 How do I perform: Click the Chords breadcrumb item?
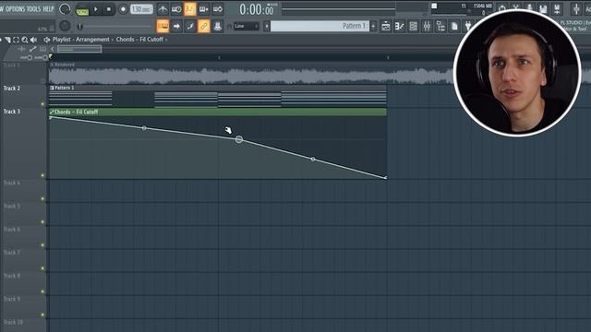[x=126, y=39]
